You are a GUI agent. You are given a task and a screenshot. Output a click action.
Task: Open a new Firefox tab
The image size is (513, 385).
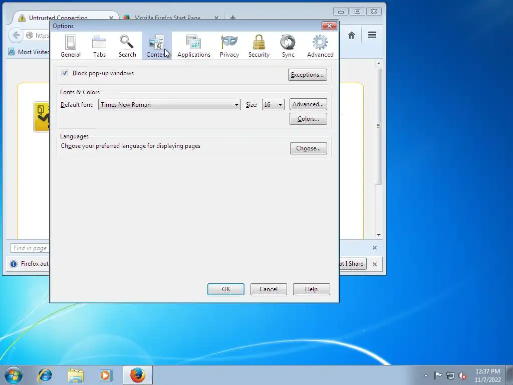tap(233, 18)
